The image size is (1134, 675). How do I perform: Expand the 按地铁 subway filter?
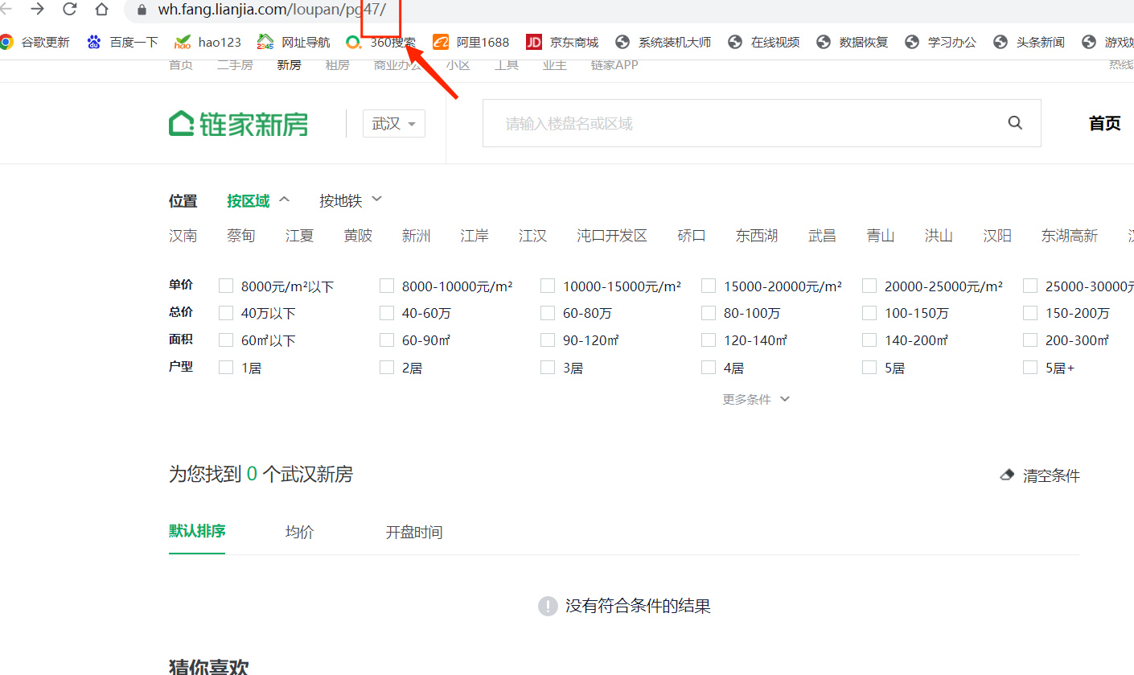pyautogui.click(x=351, y=201)
